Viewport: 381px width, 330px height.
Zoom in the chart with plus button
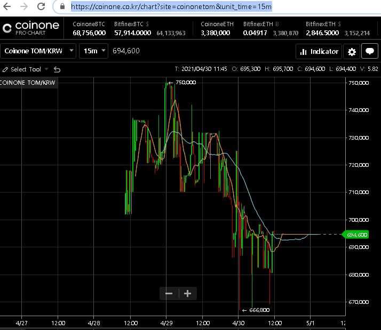(187, 294)
